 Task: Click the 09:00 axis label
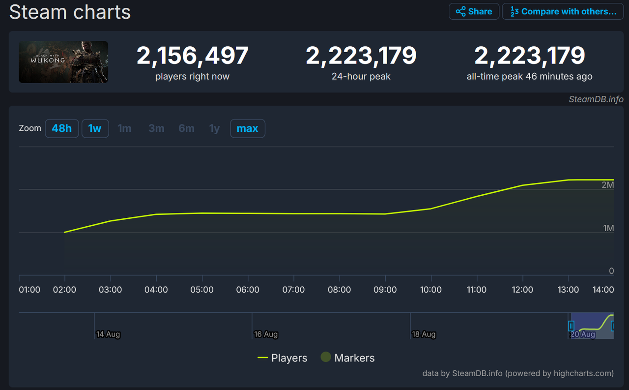[x=385, y=290]
